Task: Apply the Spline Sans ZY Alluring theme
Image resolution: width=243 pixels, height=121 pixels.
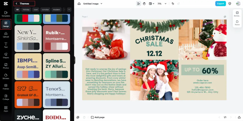Action: tap(56, 67)
